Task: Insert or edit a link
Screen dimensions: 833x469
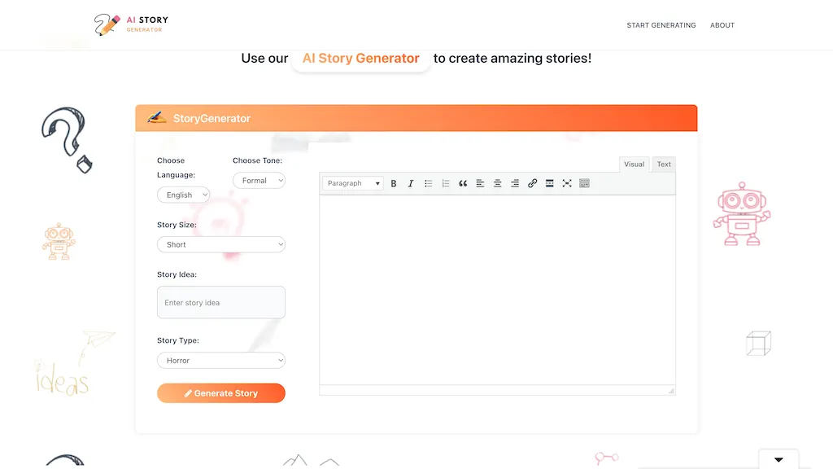Action: coord(532,183)
